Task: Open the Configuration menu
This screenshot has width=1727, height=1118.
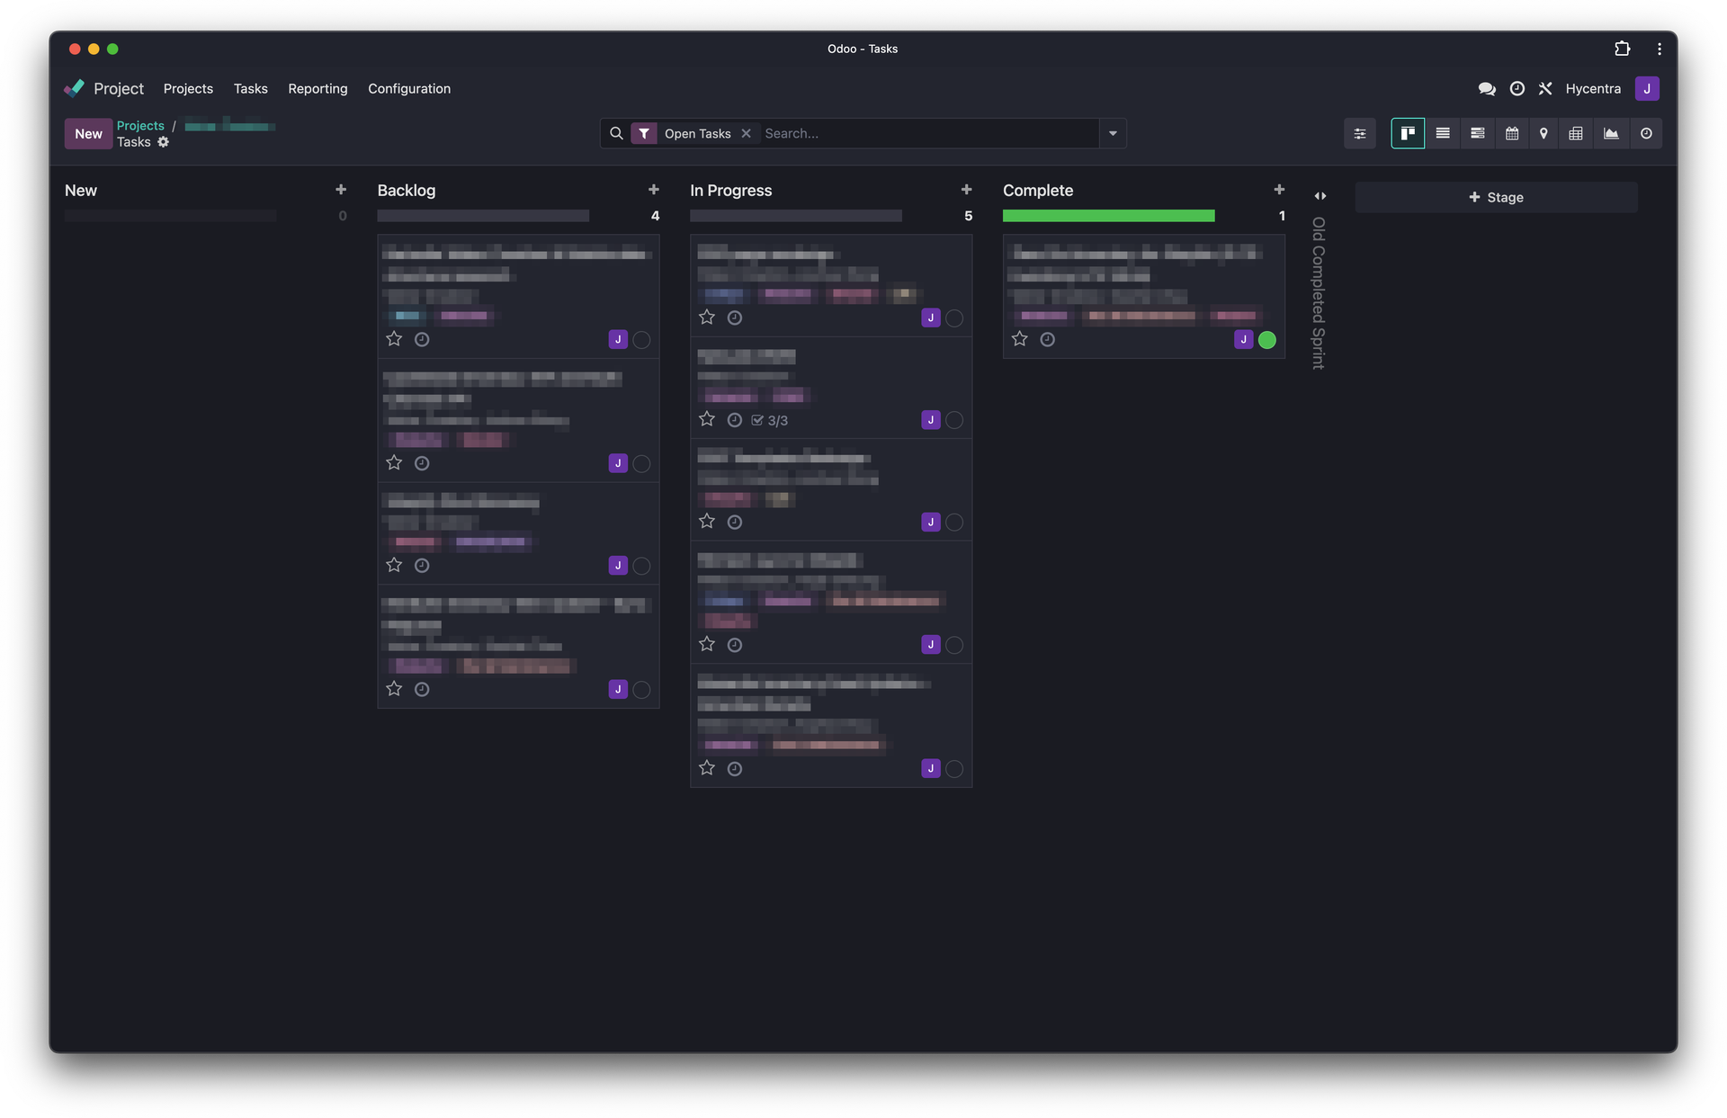Action: 409,88
